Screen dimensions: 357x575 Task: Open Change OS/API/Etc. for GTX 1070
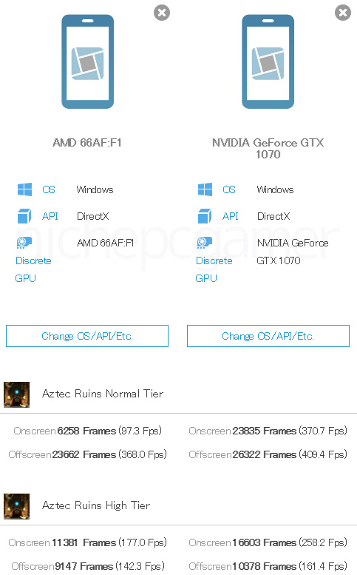coord(268,336)
